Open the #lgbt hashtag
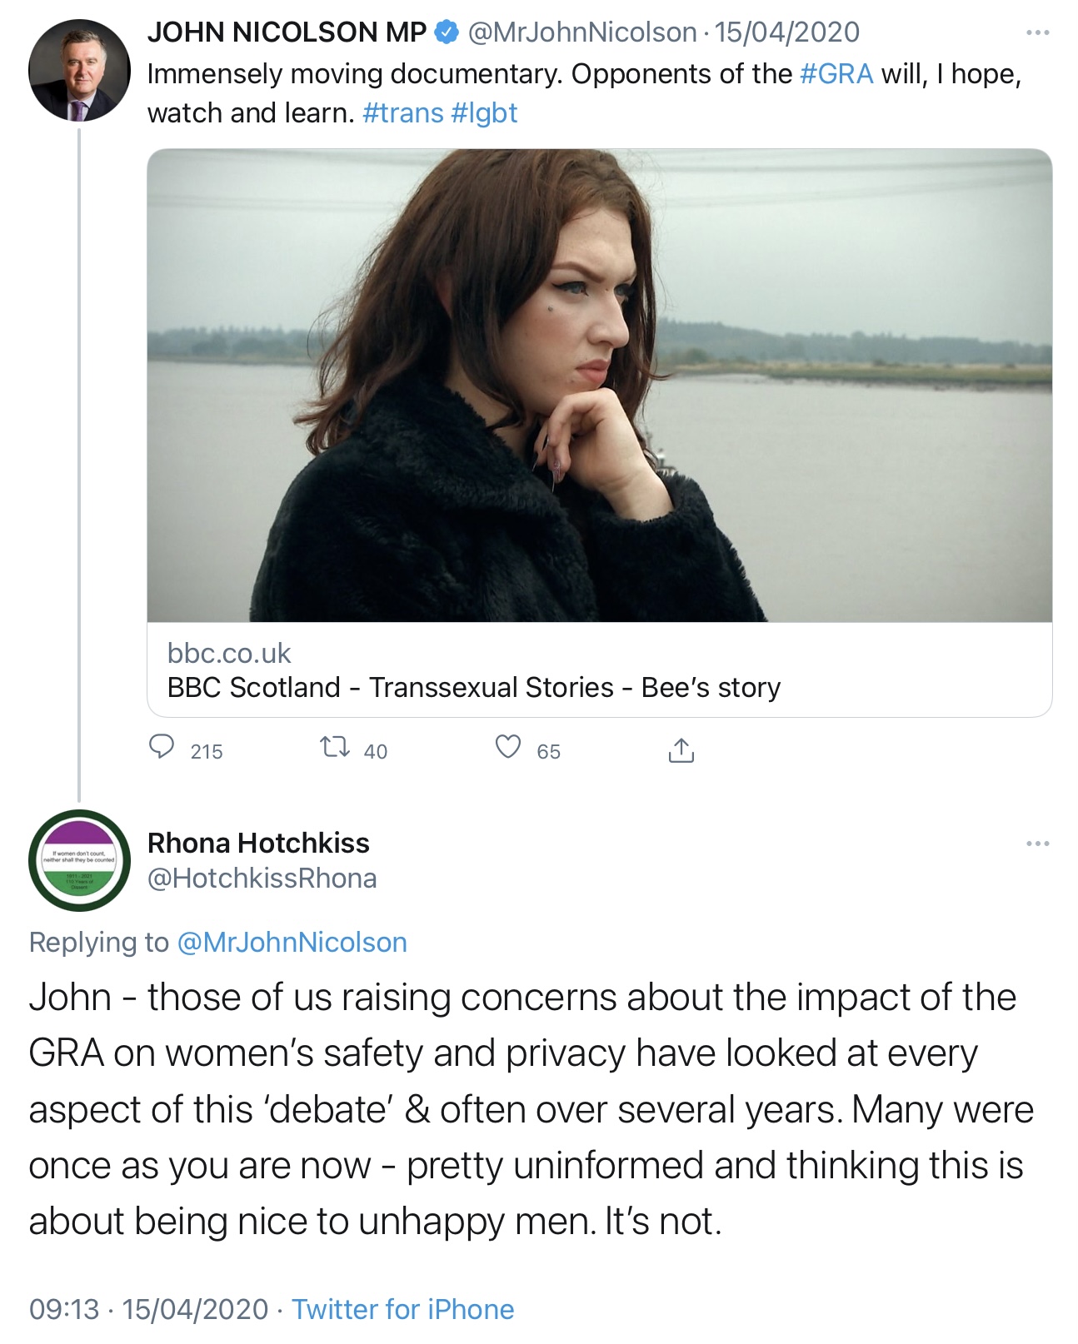The width and height of the screenshot is (1078, 1344). click(484, 112)
